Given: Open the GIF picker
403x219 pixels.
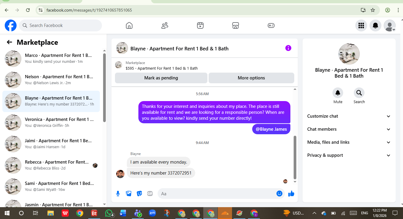Looking at the screenshot, I should 150,194.
